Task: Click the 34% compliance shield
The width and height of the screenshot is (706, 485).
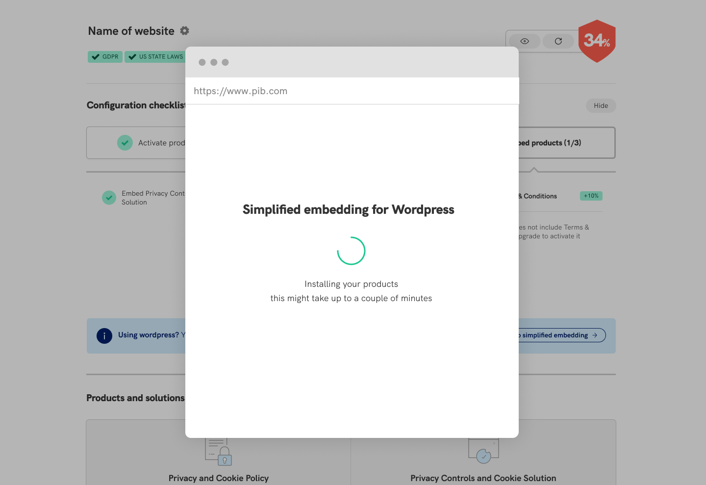Action: [x=597, y=41]
